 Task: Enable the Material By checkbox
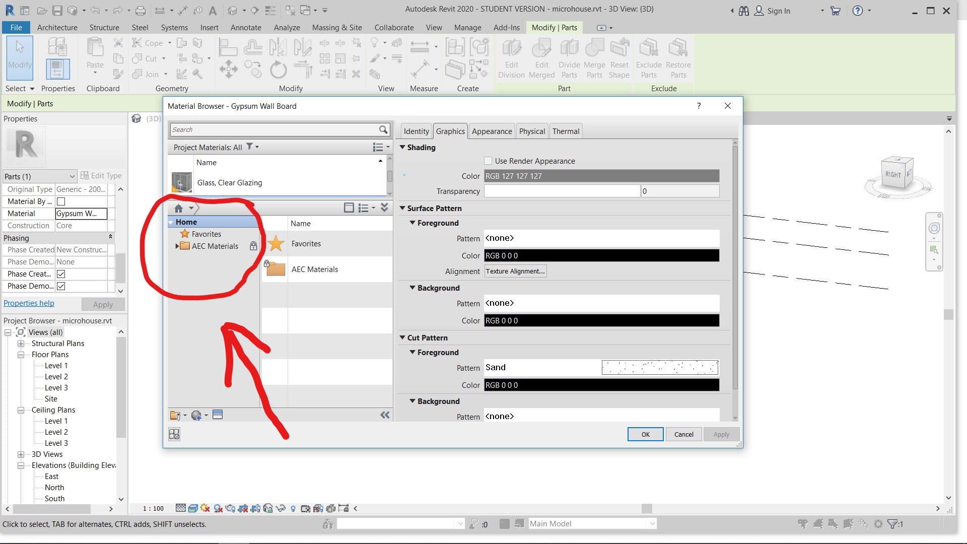60,201
